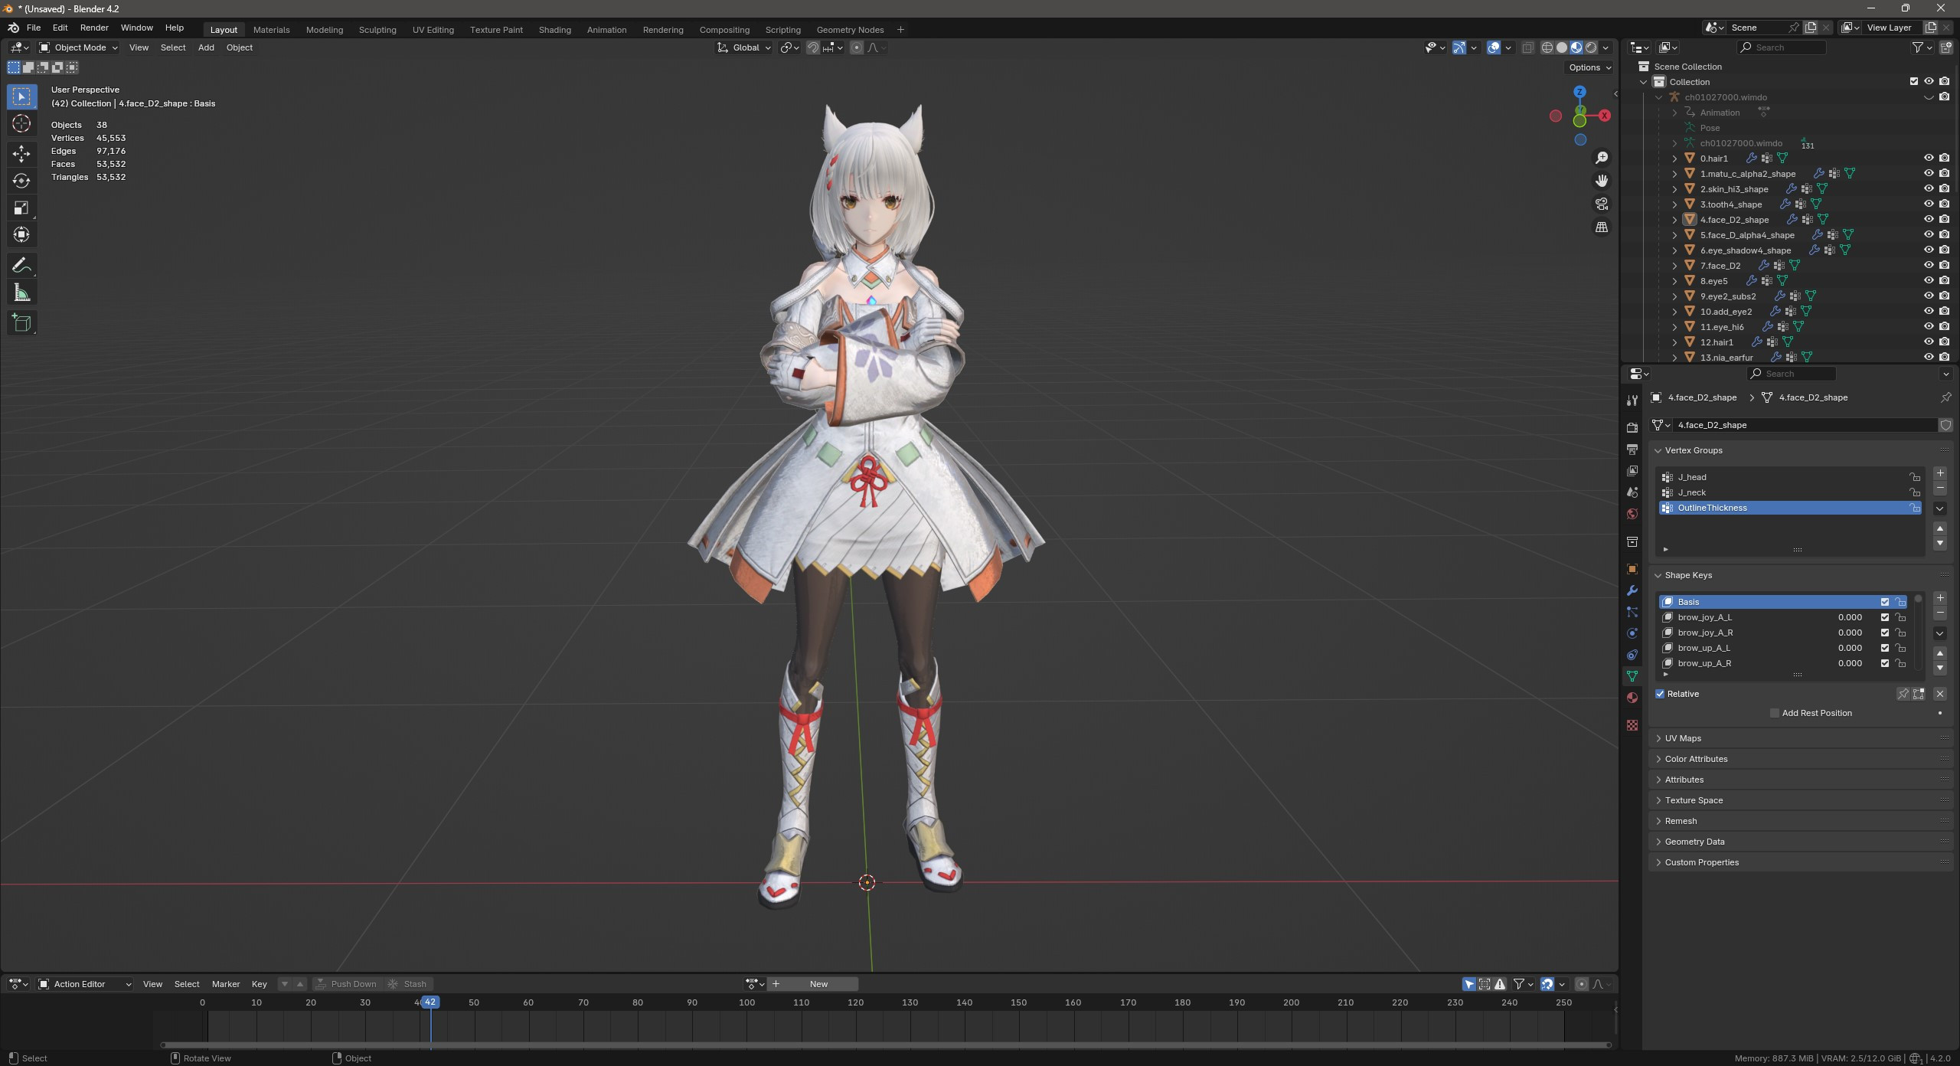This screenshot has width=1960, height=1066.
Task: Activate the Rotate tool
Action: point(21,181)
